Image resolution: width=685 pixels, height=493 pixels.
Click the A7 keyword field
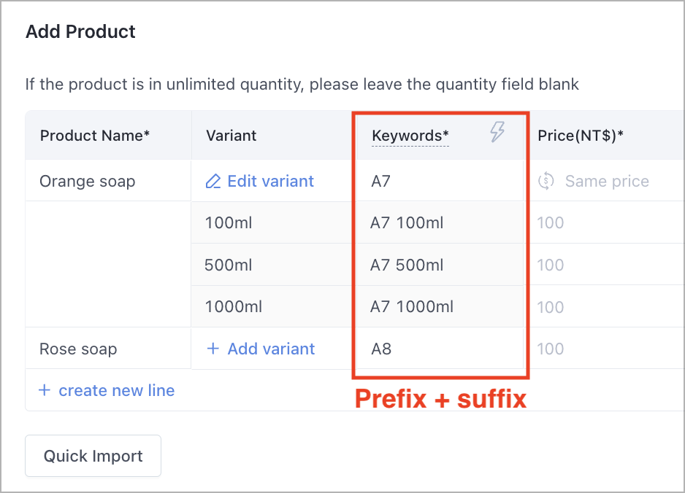(440, 181)
